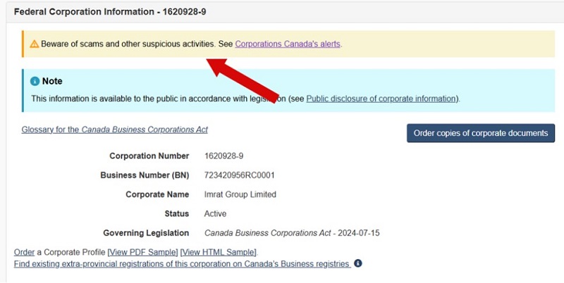
Task: Click the red arrow annotation
Action: (243, 80)
